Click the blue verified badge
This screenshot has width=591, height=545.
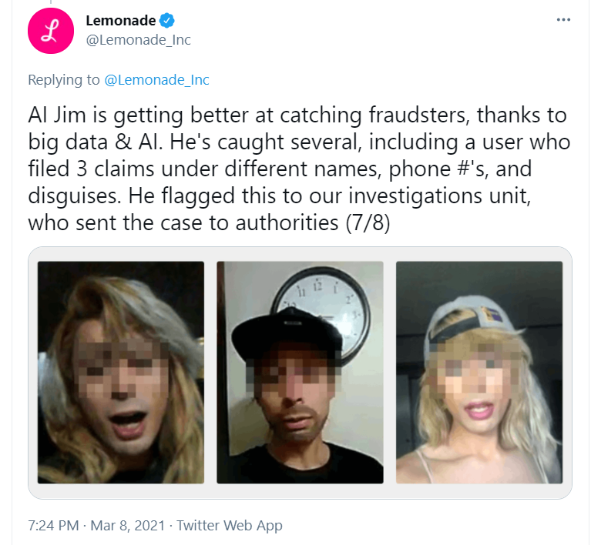pyautogui.click(x=167, y=20)
